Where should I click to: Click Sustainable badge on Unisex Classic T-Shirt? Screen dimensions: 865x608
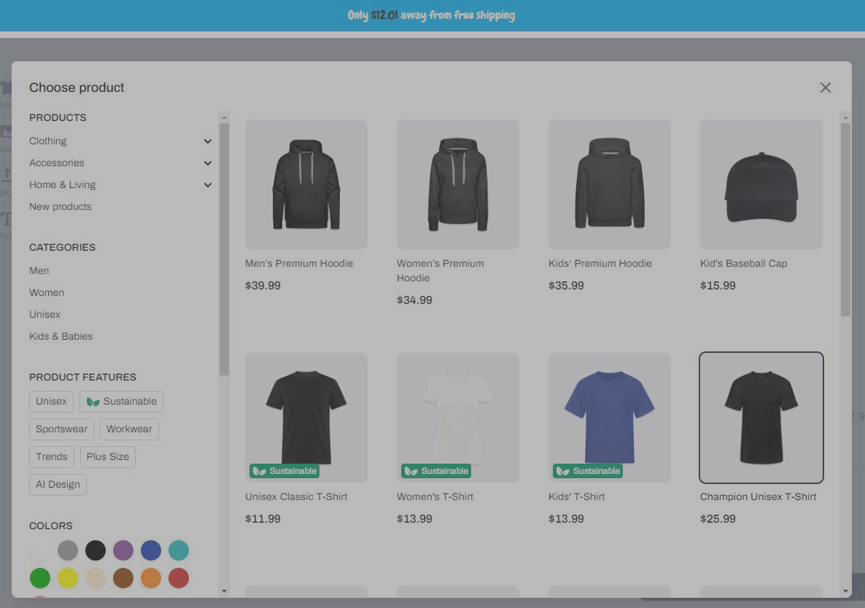click(284, 471)
